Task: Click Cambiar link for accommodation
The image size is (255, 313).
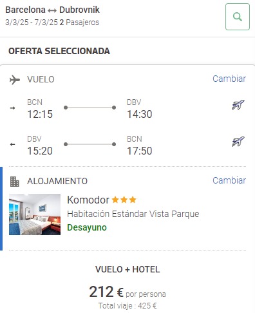Action: (229, 180)
